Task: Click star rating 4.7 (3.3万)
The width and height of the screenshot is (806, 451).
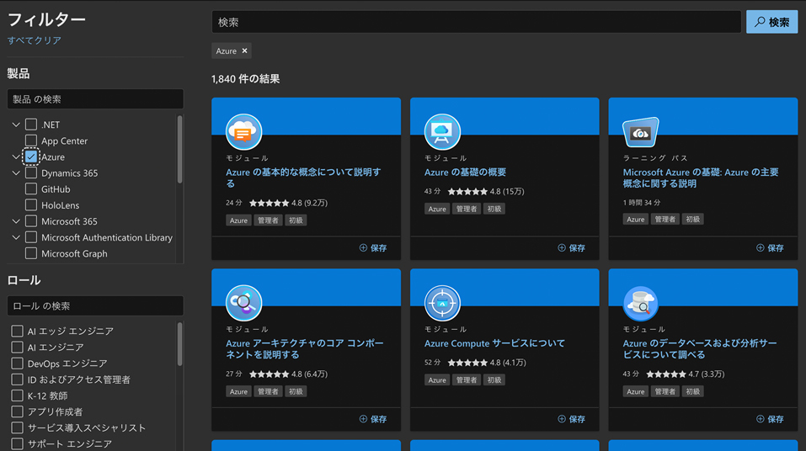Action: coord(686,374)
